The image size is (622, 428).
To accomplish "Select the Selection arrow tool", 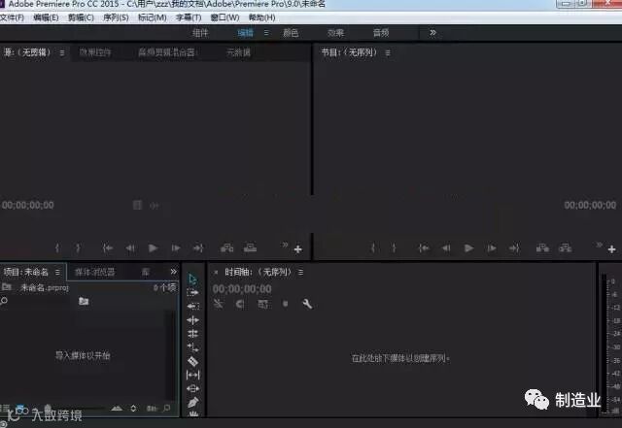I will tap(192, 279).
